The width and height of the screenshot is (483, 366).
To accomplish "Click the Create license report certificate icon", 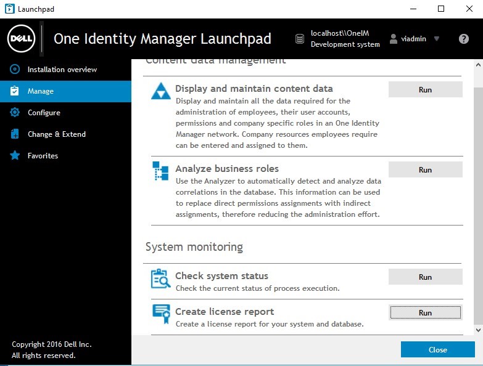I will [x=162, y=314].
